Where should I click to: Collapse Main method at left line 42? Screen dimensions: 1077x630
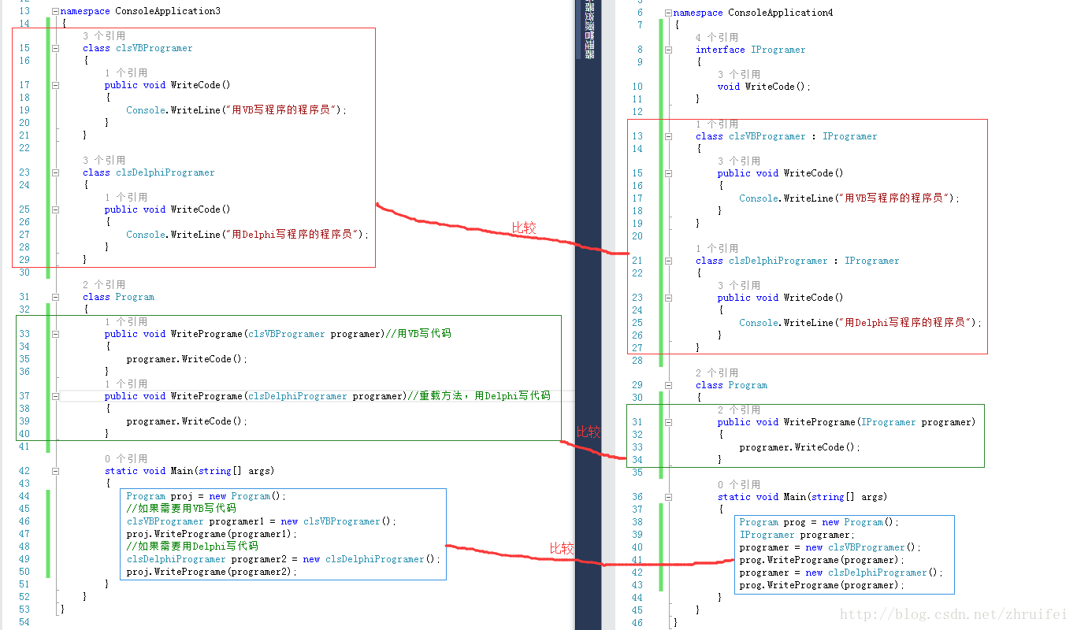pyautogui.click(x=55, y=471)
